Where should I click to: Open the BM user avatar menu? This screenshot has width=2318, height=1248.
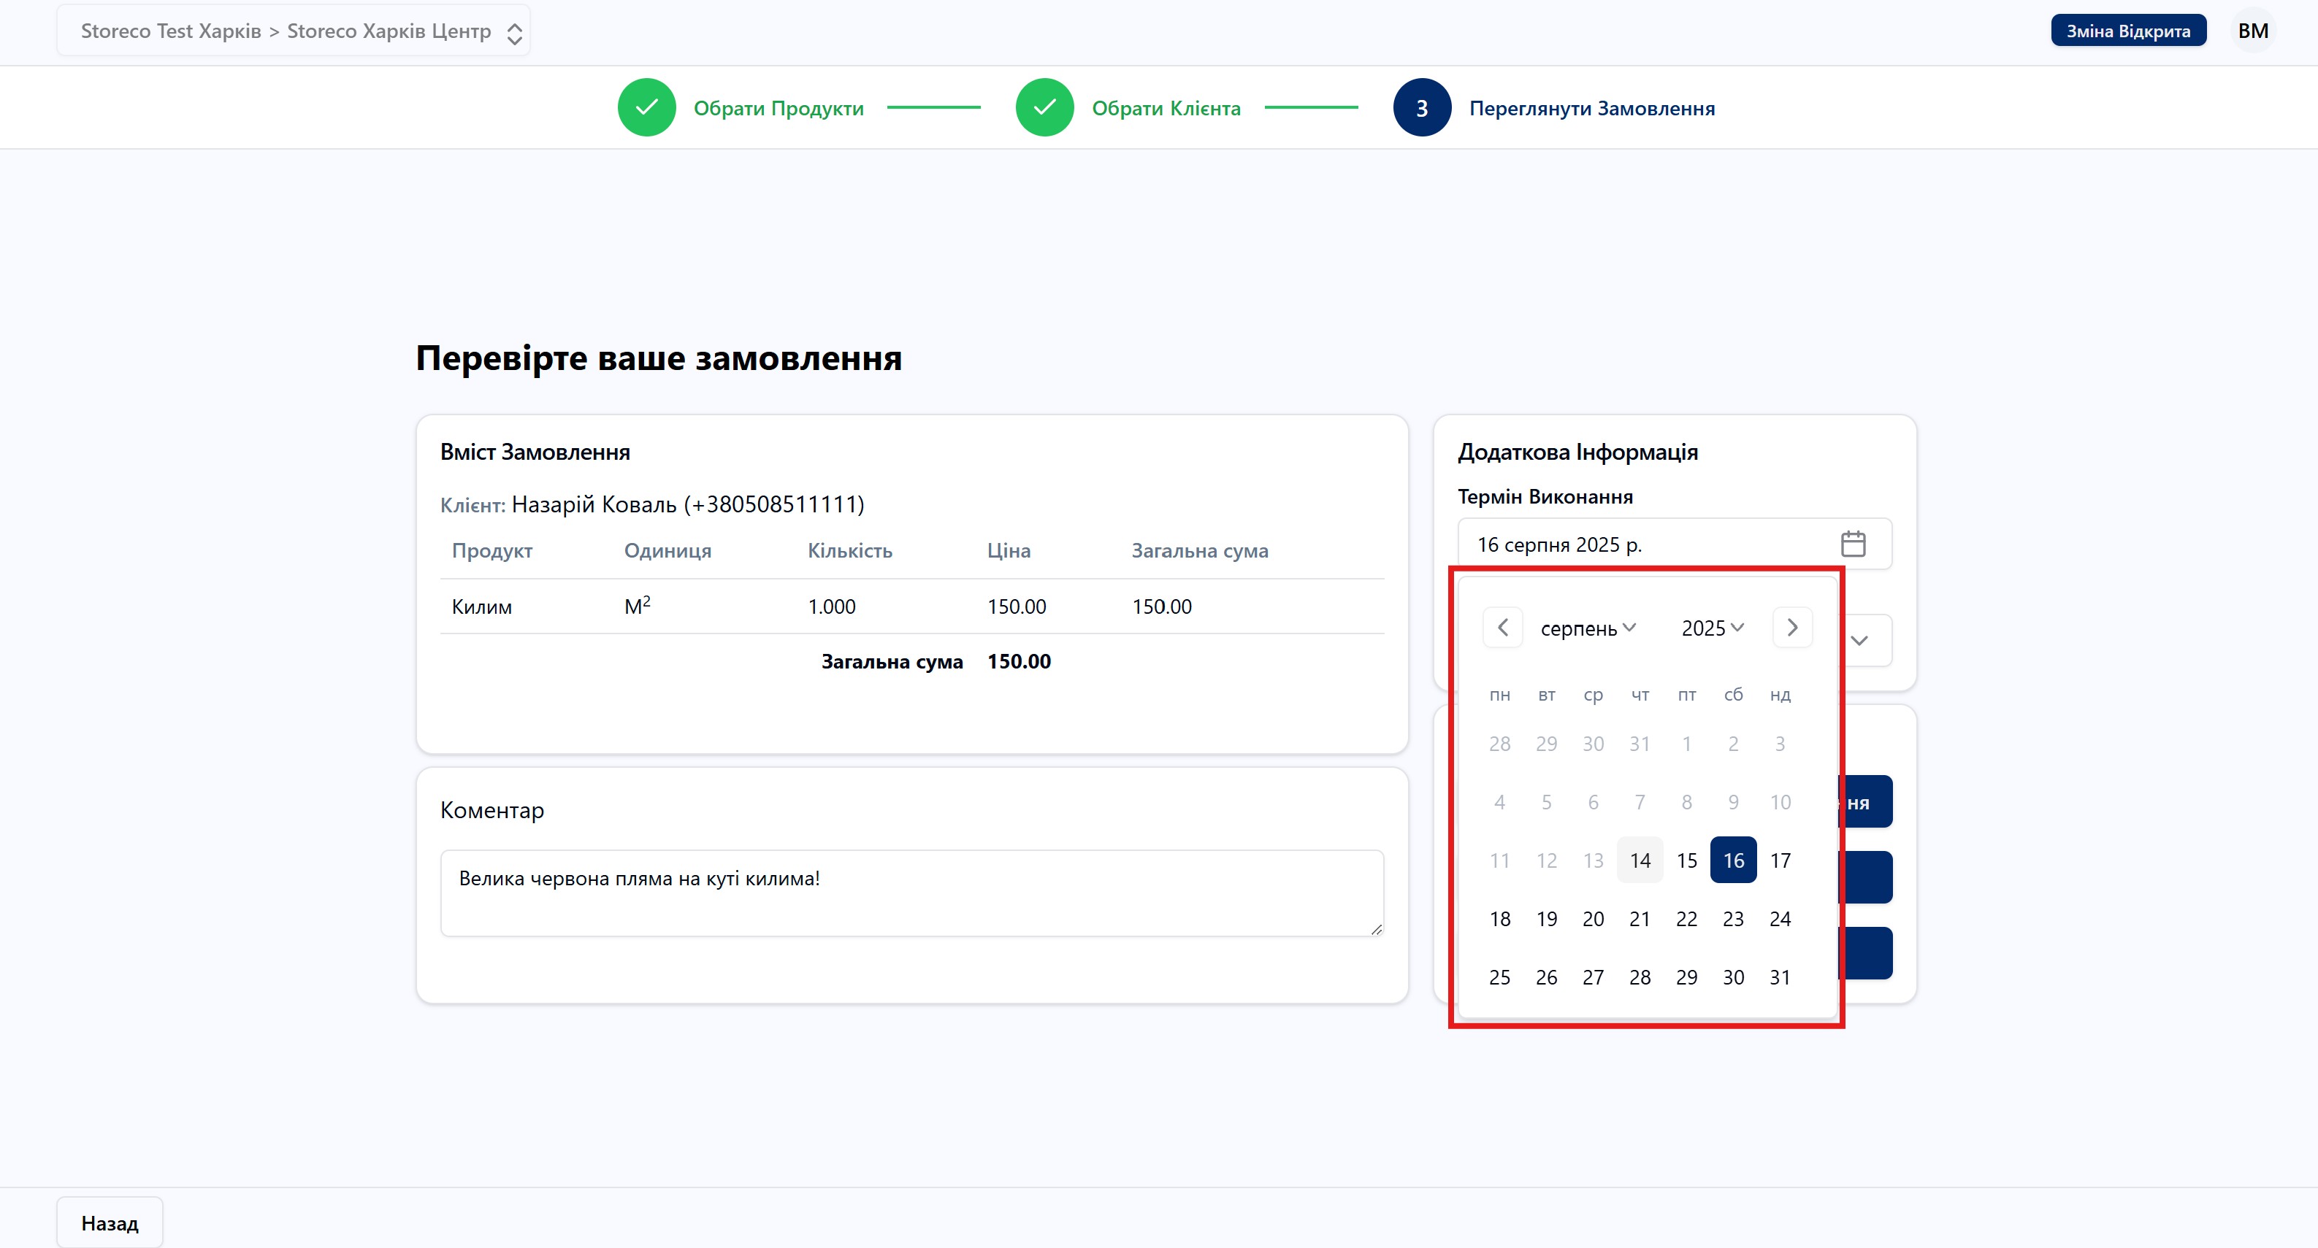pos(2253,30)
